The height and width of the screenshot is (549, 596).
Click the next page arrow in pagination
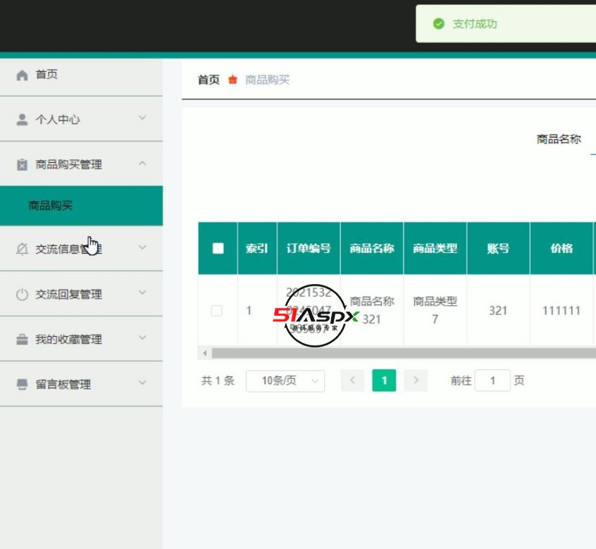pyautogui.click(x=416, y=380)
